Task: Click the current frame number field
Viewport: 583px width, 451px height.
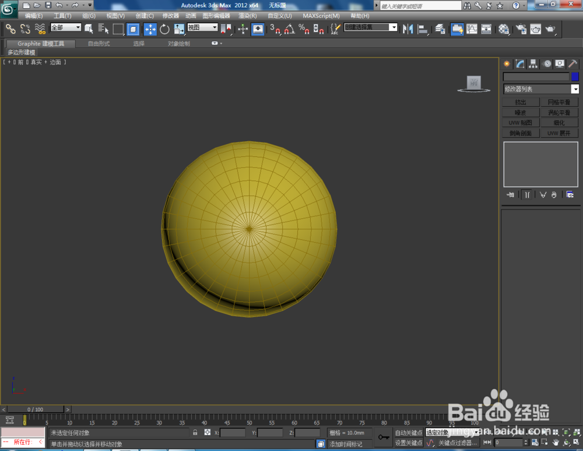Action: (508, 442)
